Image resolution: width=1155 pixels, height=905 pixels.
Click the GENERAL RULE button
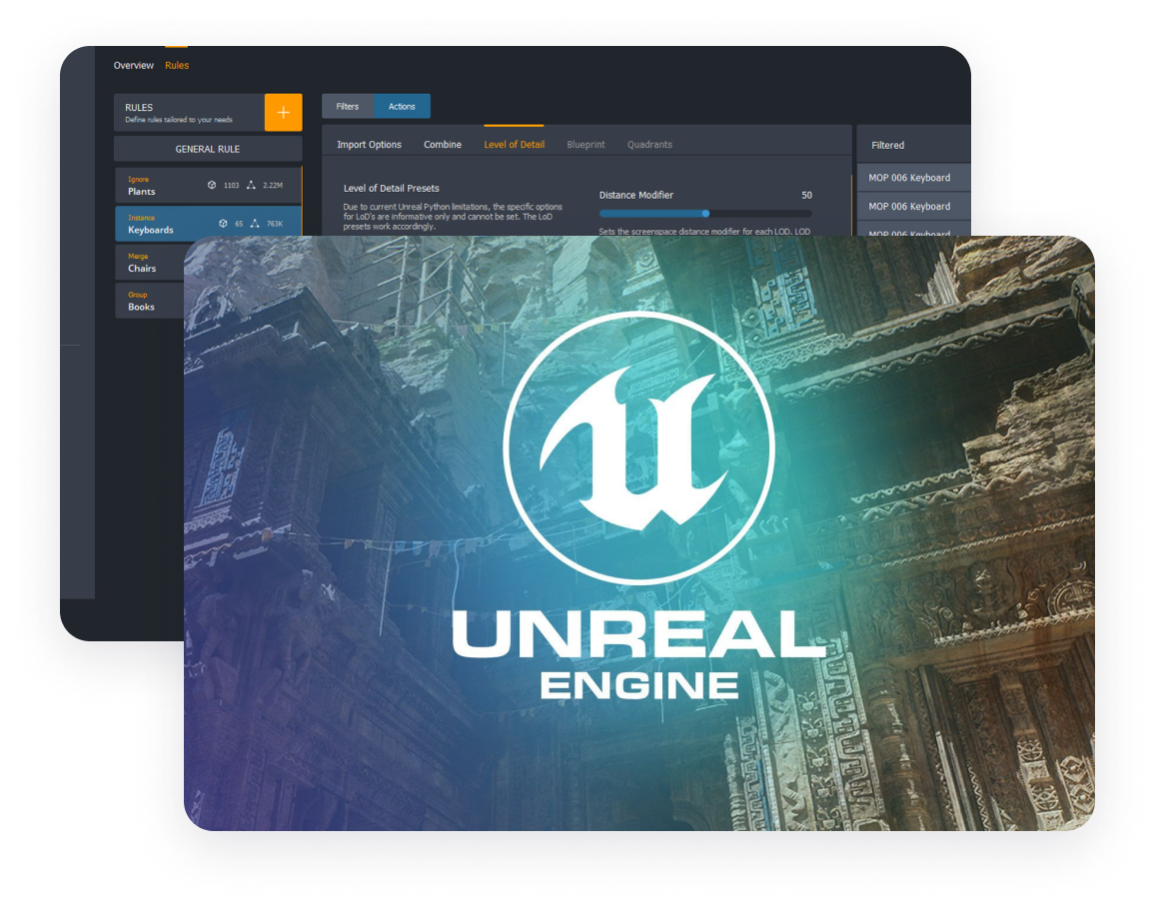208,149
